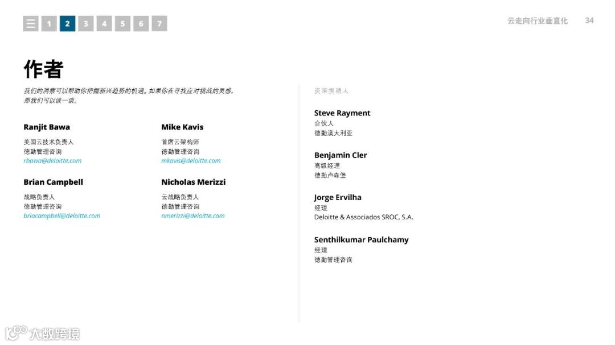
Task: Select 首席云架构师 title text
Action: coord(180,142)
